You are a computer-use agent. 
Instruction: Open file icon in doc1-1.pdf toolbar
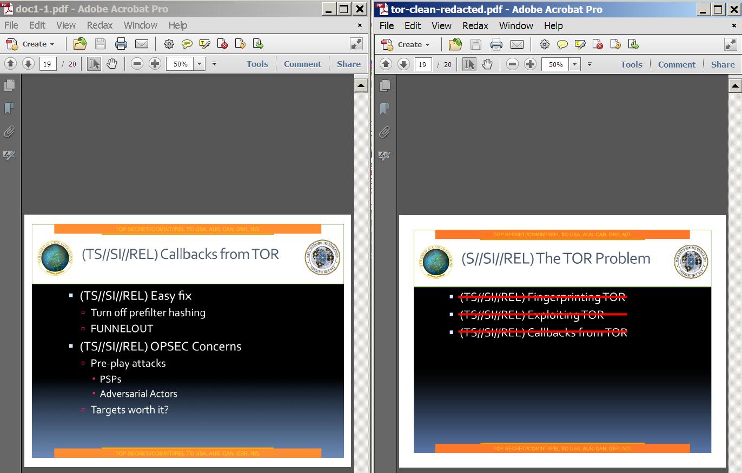tap(79, 44)
